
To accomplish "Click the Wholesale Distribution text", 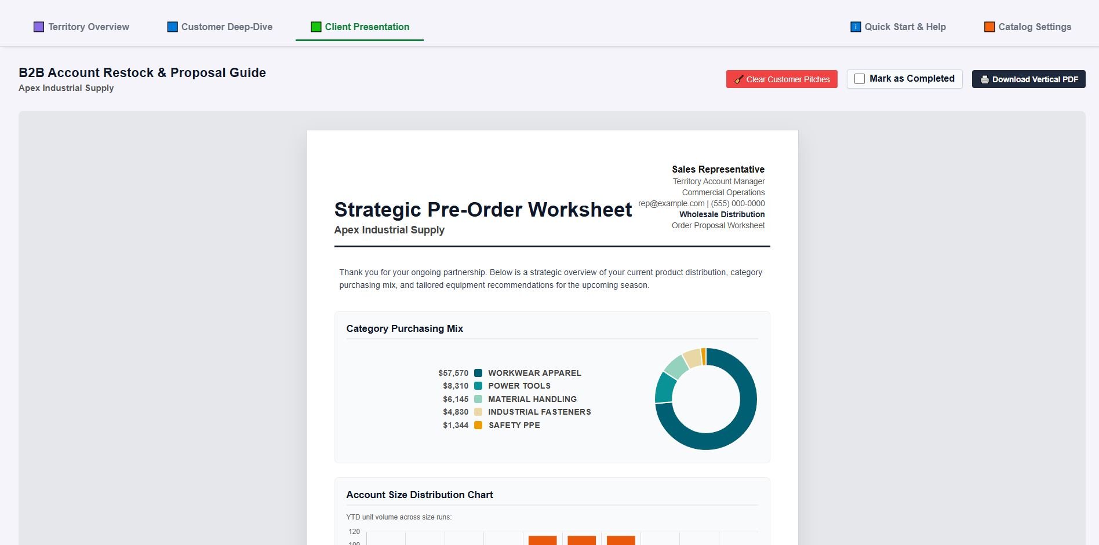I will (x=722, y=214).
